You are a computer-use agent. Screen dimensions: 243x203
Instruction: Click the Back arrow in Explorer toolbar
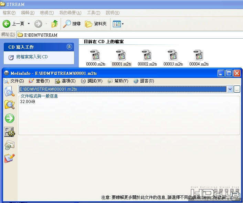pyautogui.click(x=6, y=24)
